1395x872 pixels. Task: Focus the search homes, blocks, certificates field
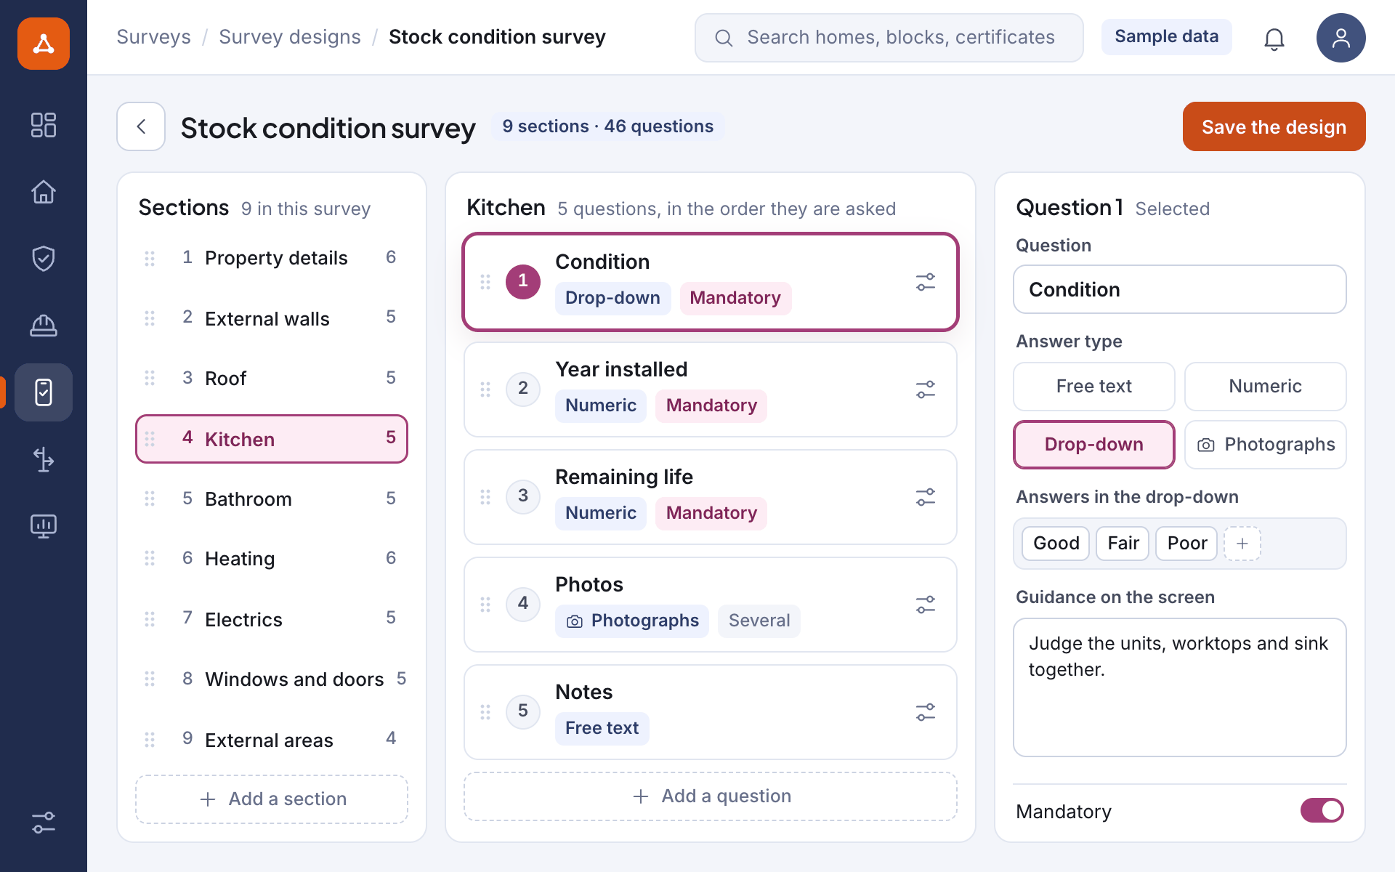889,38
